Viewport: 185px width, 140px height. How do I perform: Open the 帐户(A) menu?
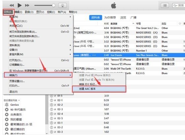click(x=62, y=12)
